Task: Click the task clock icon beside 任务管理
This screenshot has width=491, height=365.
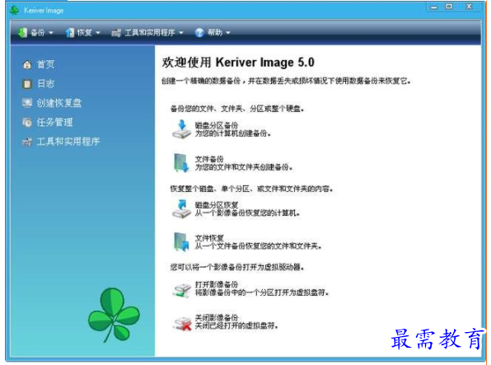Action: point(27,123)
